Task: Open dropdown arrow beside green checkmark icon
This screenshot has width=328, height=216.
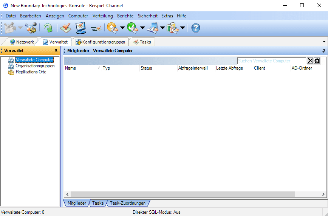Action: (142, 28)
